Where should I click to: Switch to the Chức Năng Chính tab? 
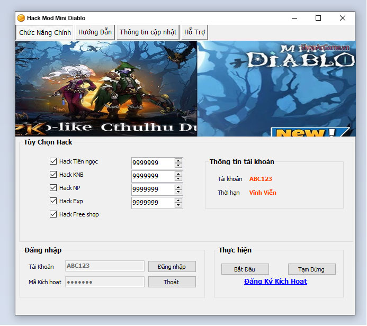(x=44, y=32)
